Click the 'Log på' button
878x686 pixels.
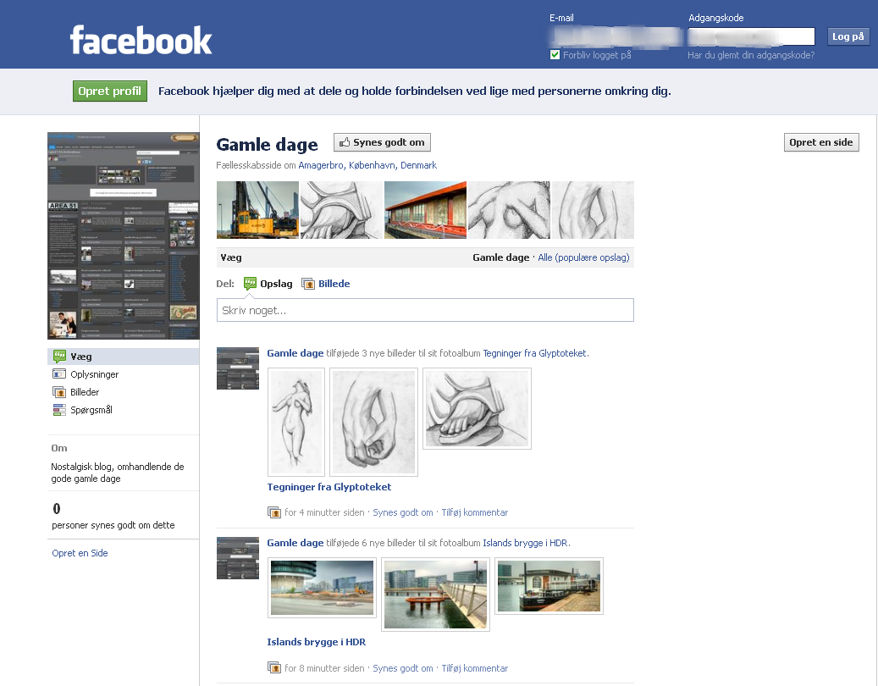pos(848,36)
